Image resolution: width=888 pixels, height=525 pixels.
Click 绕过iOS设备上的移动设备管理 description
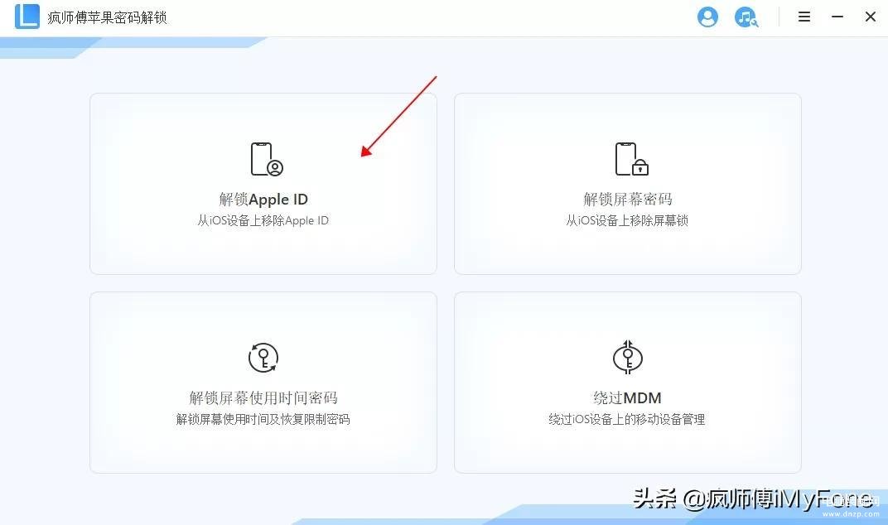628,420
